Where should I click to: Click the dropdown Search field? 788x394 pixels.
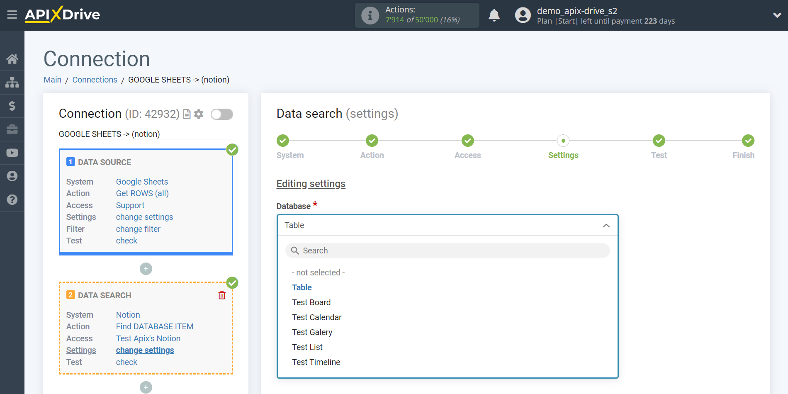[x=448, y=251]
